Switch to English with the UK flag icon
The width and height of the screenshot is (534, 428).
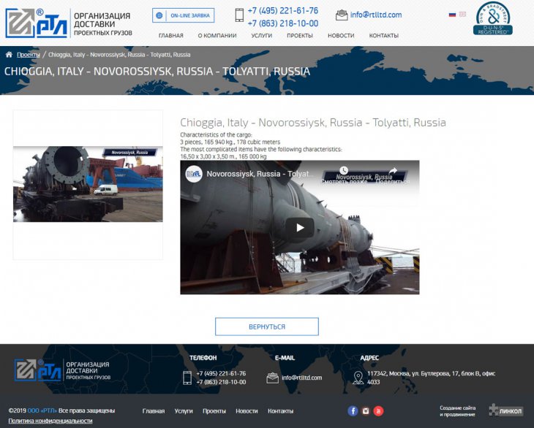point(462,15)
